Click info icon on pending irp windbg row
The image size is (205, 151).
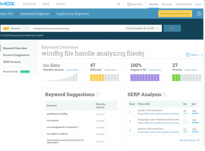(x=105, y=113)
